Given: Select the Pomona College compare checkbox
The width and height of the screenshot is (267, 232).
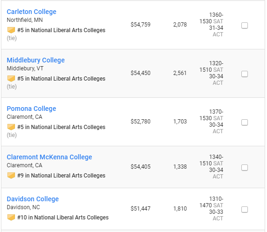Looking at the screenshot, I should point(245,123).
